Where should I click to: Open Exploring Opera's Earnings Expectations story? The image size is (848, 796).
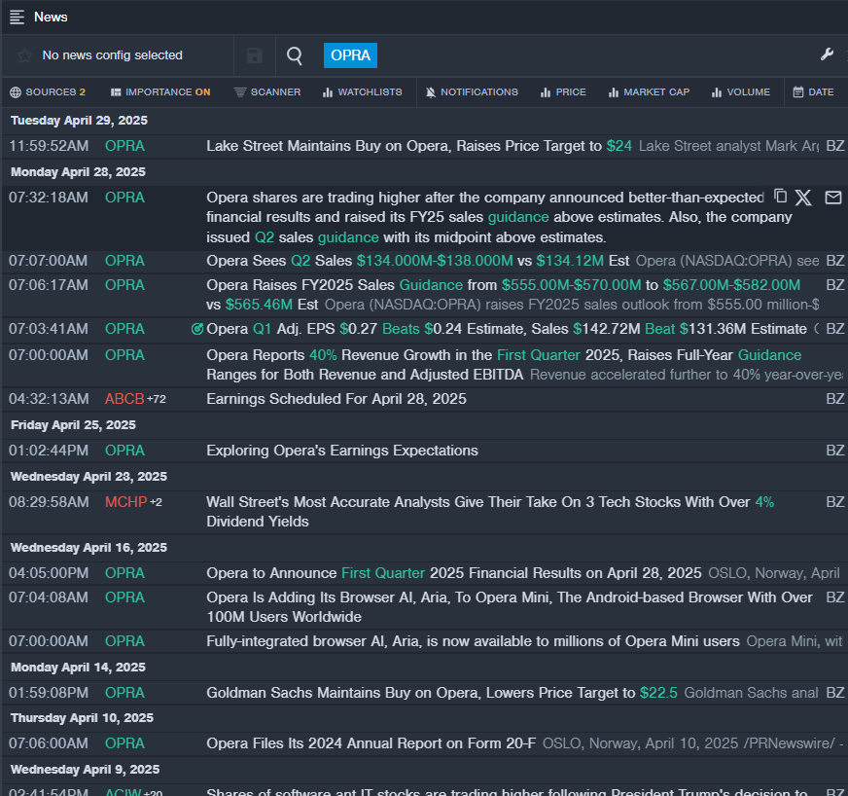click(342, 451)
